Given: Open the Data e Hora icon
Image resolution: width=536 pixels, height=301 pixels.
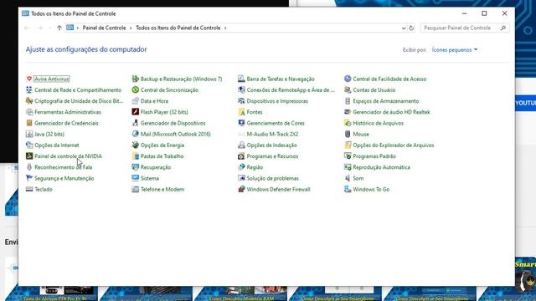Looking at the screenshot, I should tap(136, 101).
